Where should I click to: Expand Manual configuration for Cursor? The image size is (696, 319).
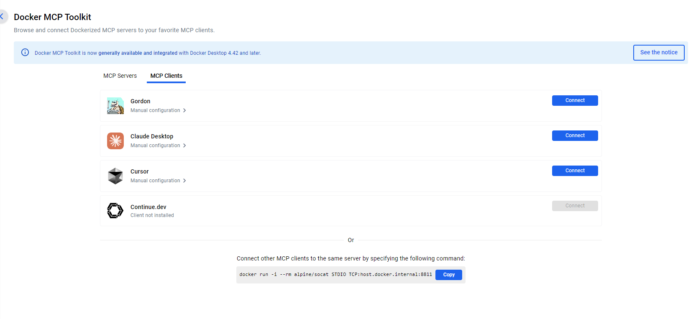point(158,181)
